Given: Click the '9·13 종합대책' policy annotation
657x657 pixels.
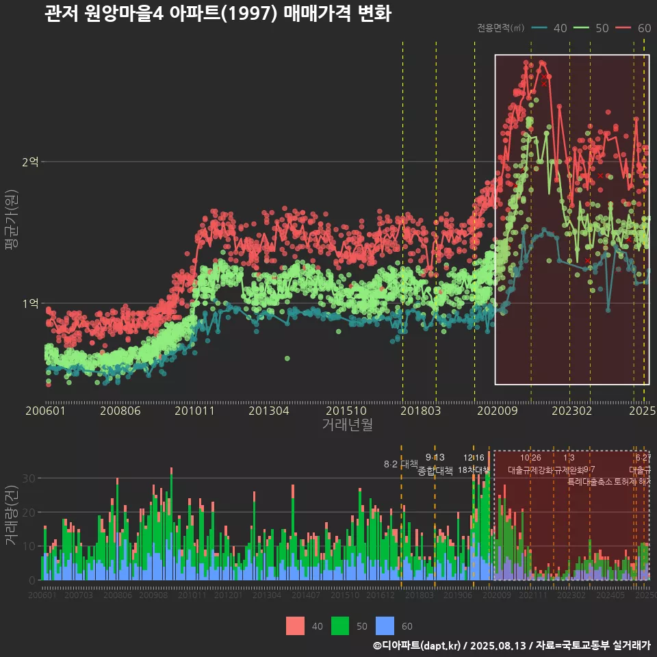Looking at the screenshot, I should point(435,464).
